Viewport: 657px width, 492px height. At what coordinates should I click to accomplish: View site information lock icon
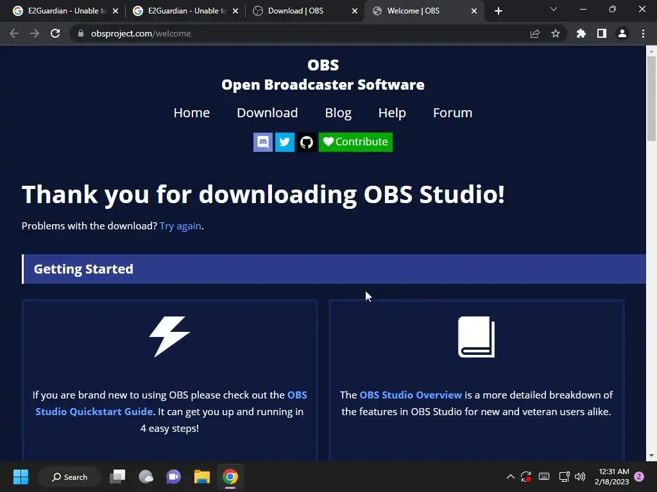[x=81, y=33]
